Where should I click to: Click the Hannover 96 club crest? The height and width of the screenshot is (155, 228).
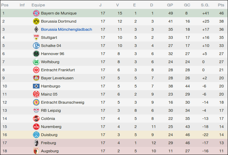(x=36, y=54)
